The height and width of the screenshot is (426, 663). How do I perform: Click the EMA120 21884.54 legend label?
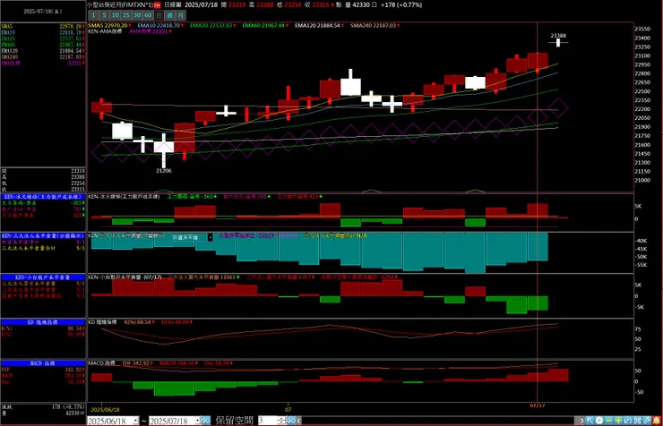coord(318,25)
